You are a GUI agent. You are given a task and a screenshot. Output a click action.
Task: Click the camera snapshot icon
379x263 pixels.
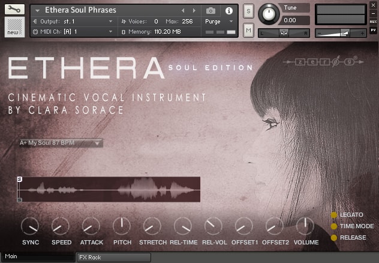point(210,11)
